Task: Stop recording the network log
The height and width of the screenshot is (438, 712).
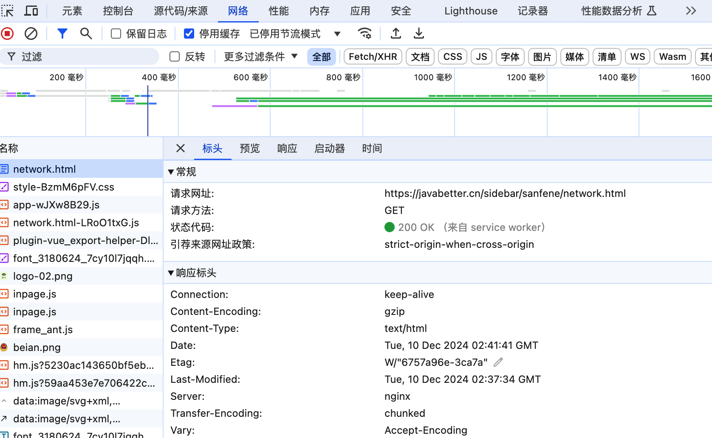Action: point(7,33)
